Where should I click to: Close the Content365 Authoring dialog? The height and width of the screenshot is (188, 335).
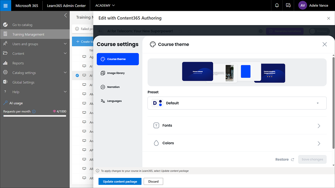tap(328, 18)
